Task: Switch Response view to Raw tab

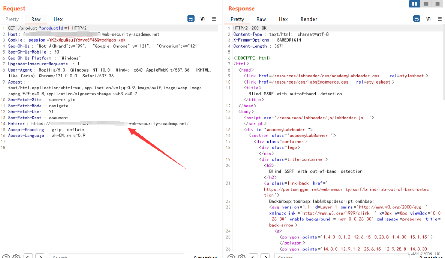Action: pyautogui.click(x=261, y=19)
